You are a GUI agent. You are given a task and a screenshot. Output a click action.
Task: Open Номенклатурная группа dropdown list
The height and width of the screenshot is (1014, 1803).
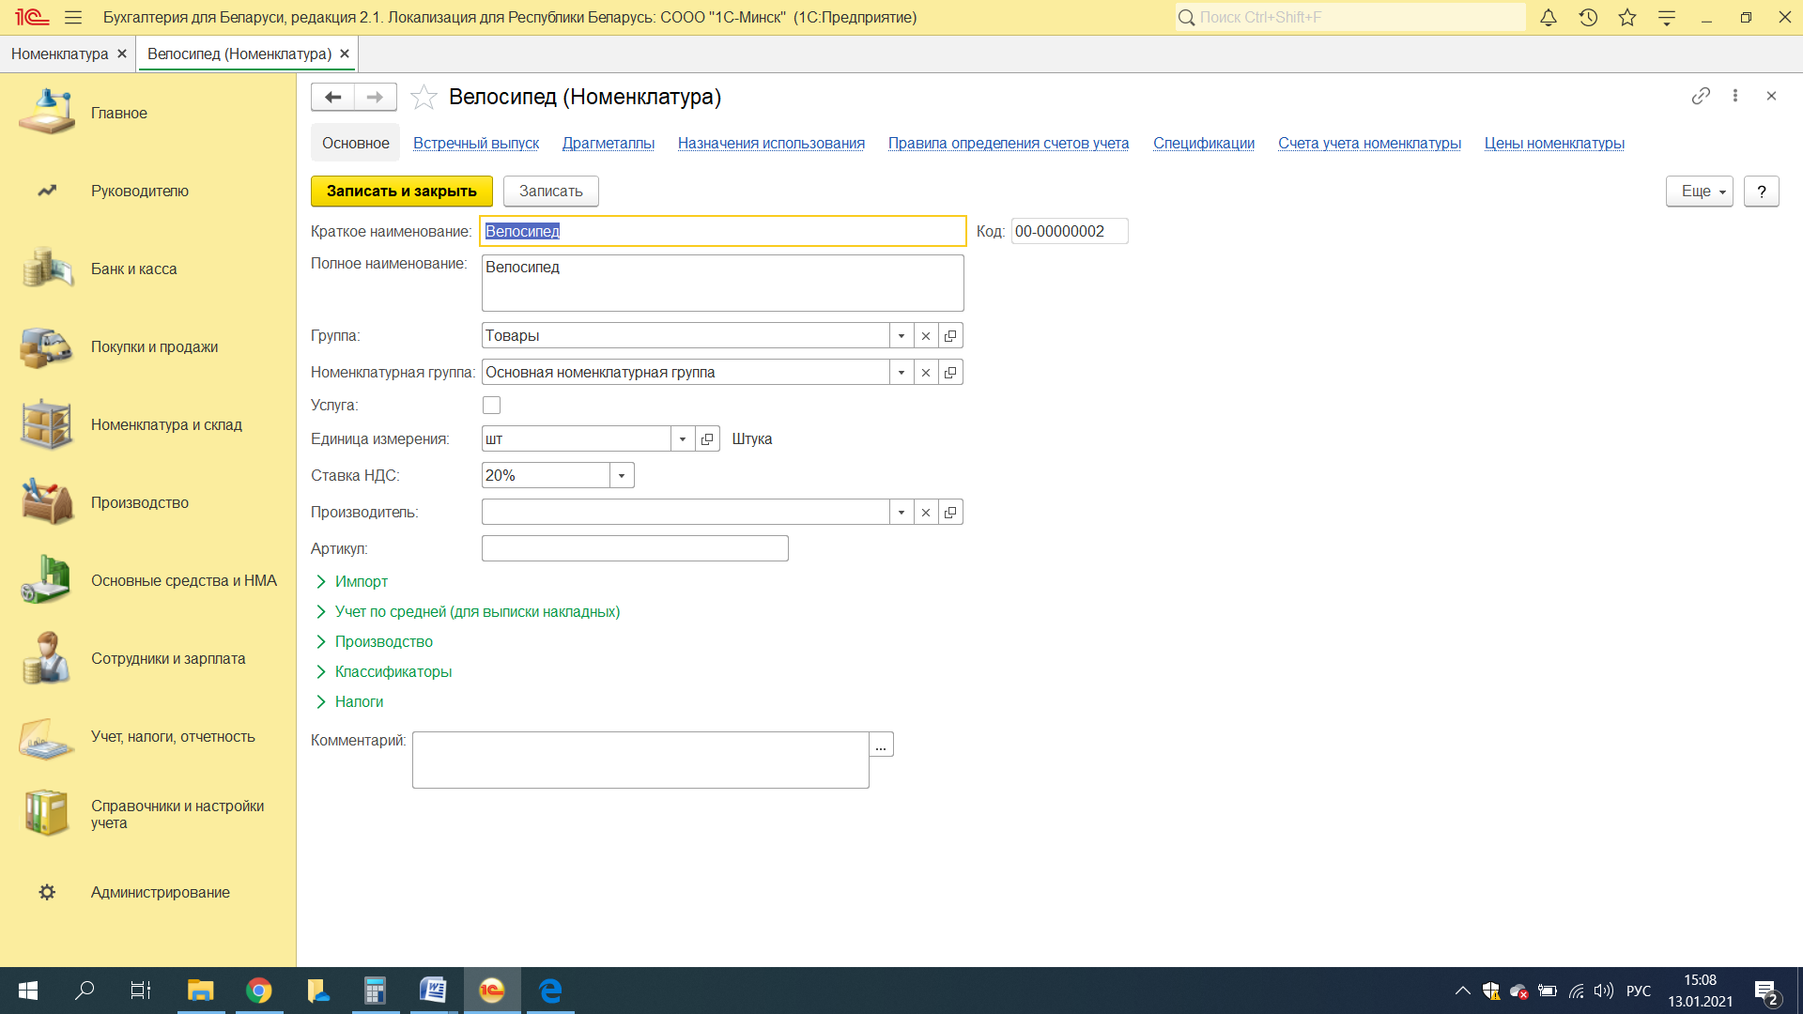pyautogui.click(x=901, y=372)
